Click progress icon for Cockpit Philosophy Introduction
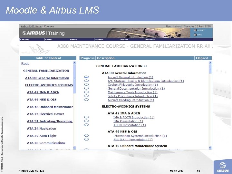Screen dimensions: 232x174 coord(86,84)
